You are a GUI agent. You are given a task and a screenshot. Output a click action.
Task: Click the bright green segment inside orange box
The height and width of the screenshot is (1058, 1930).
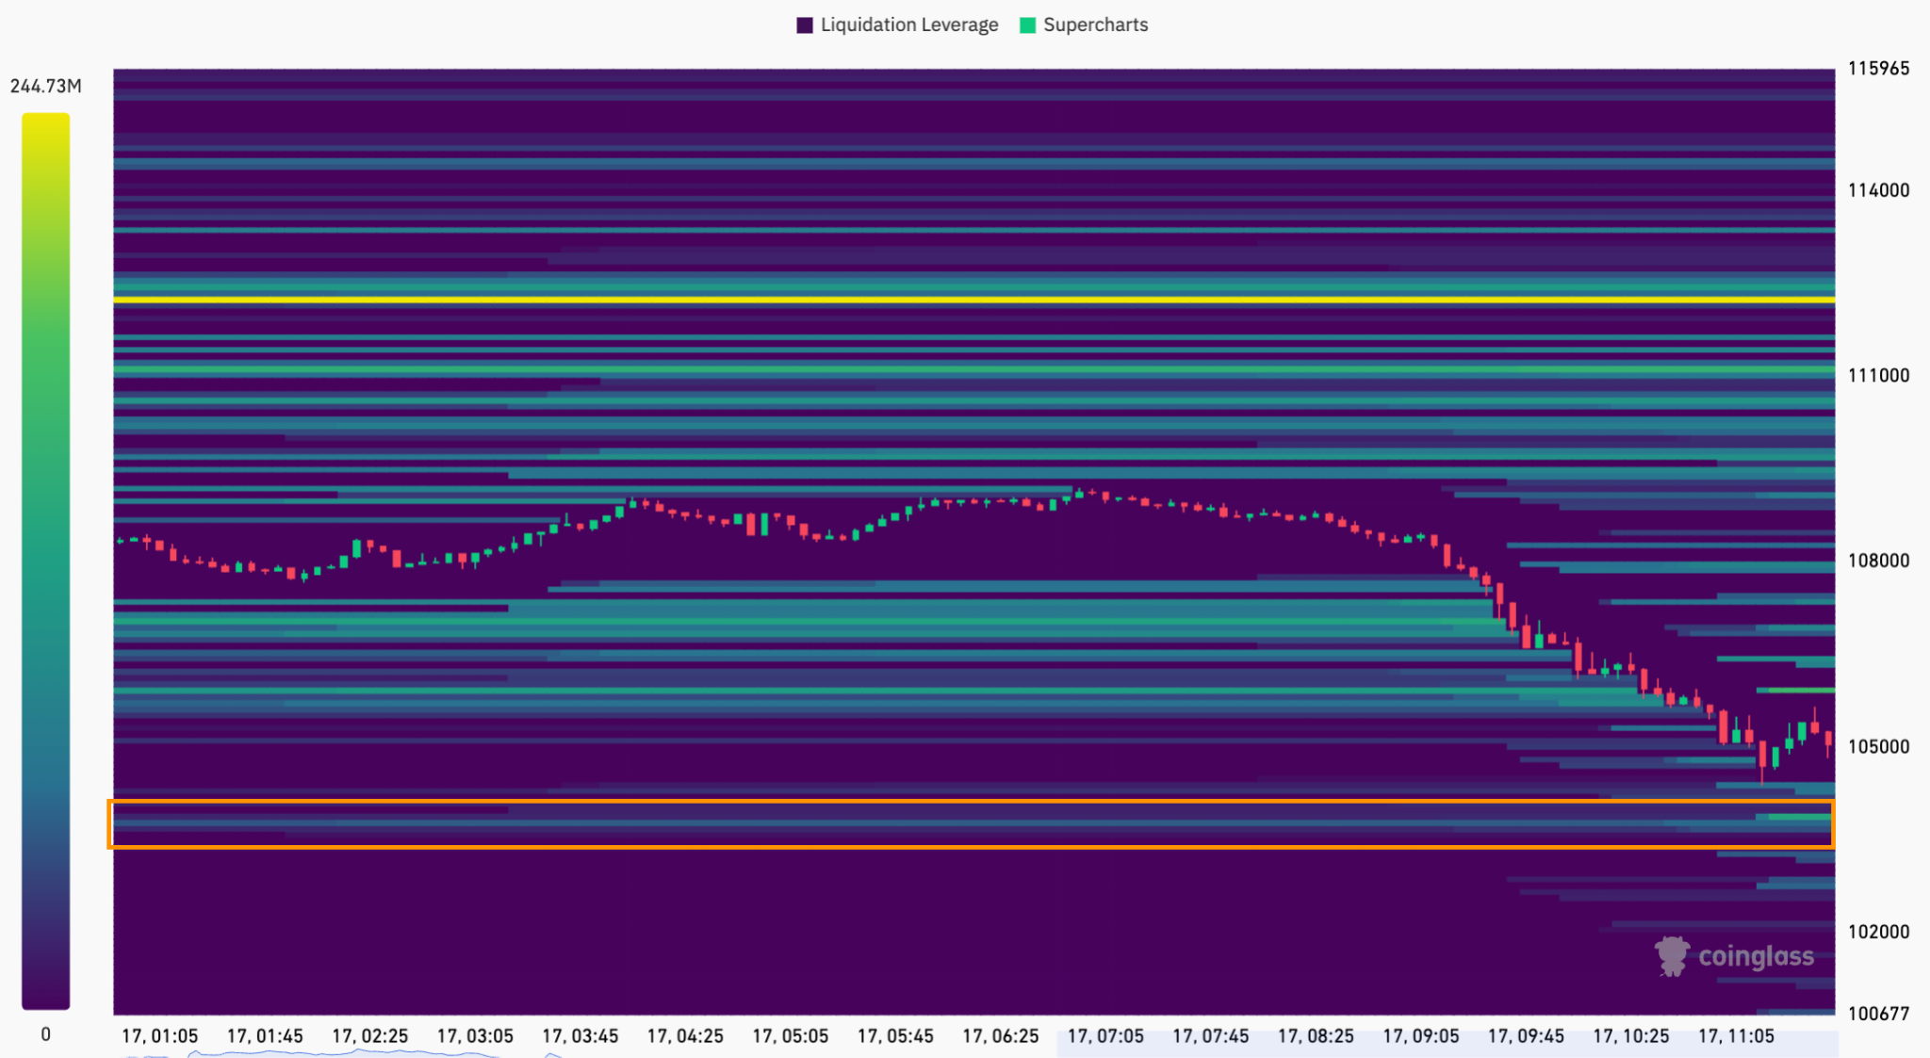pyautogui.click(x=1798, y=817)
